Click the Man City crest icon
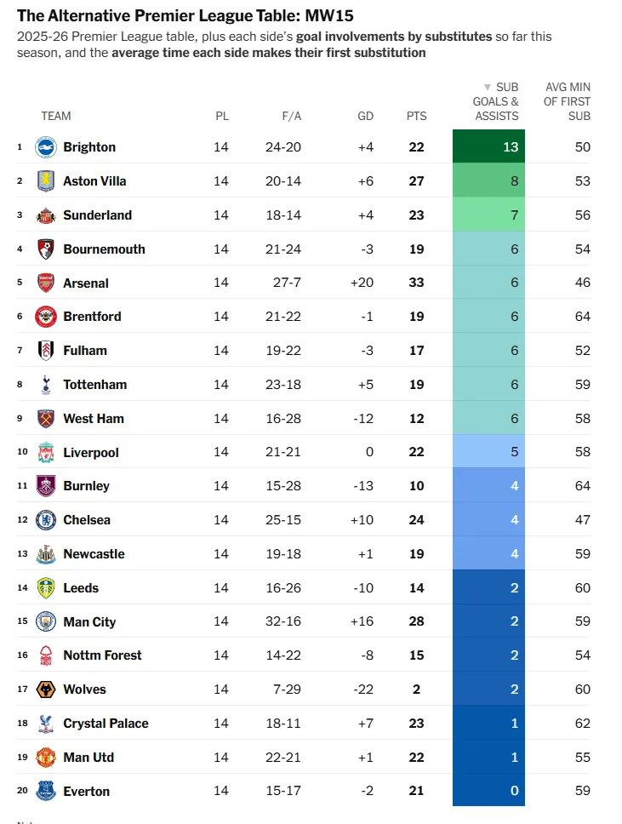This screenshot has width=622, height=824. coord(45,622)
